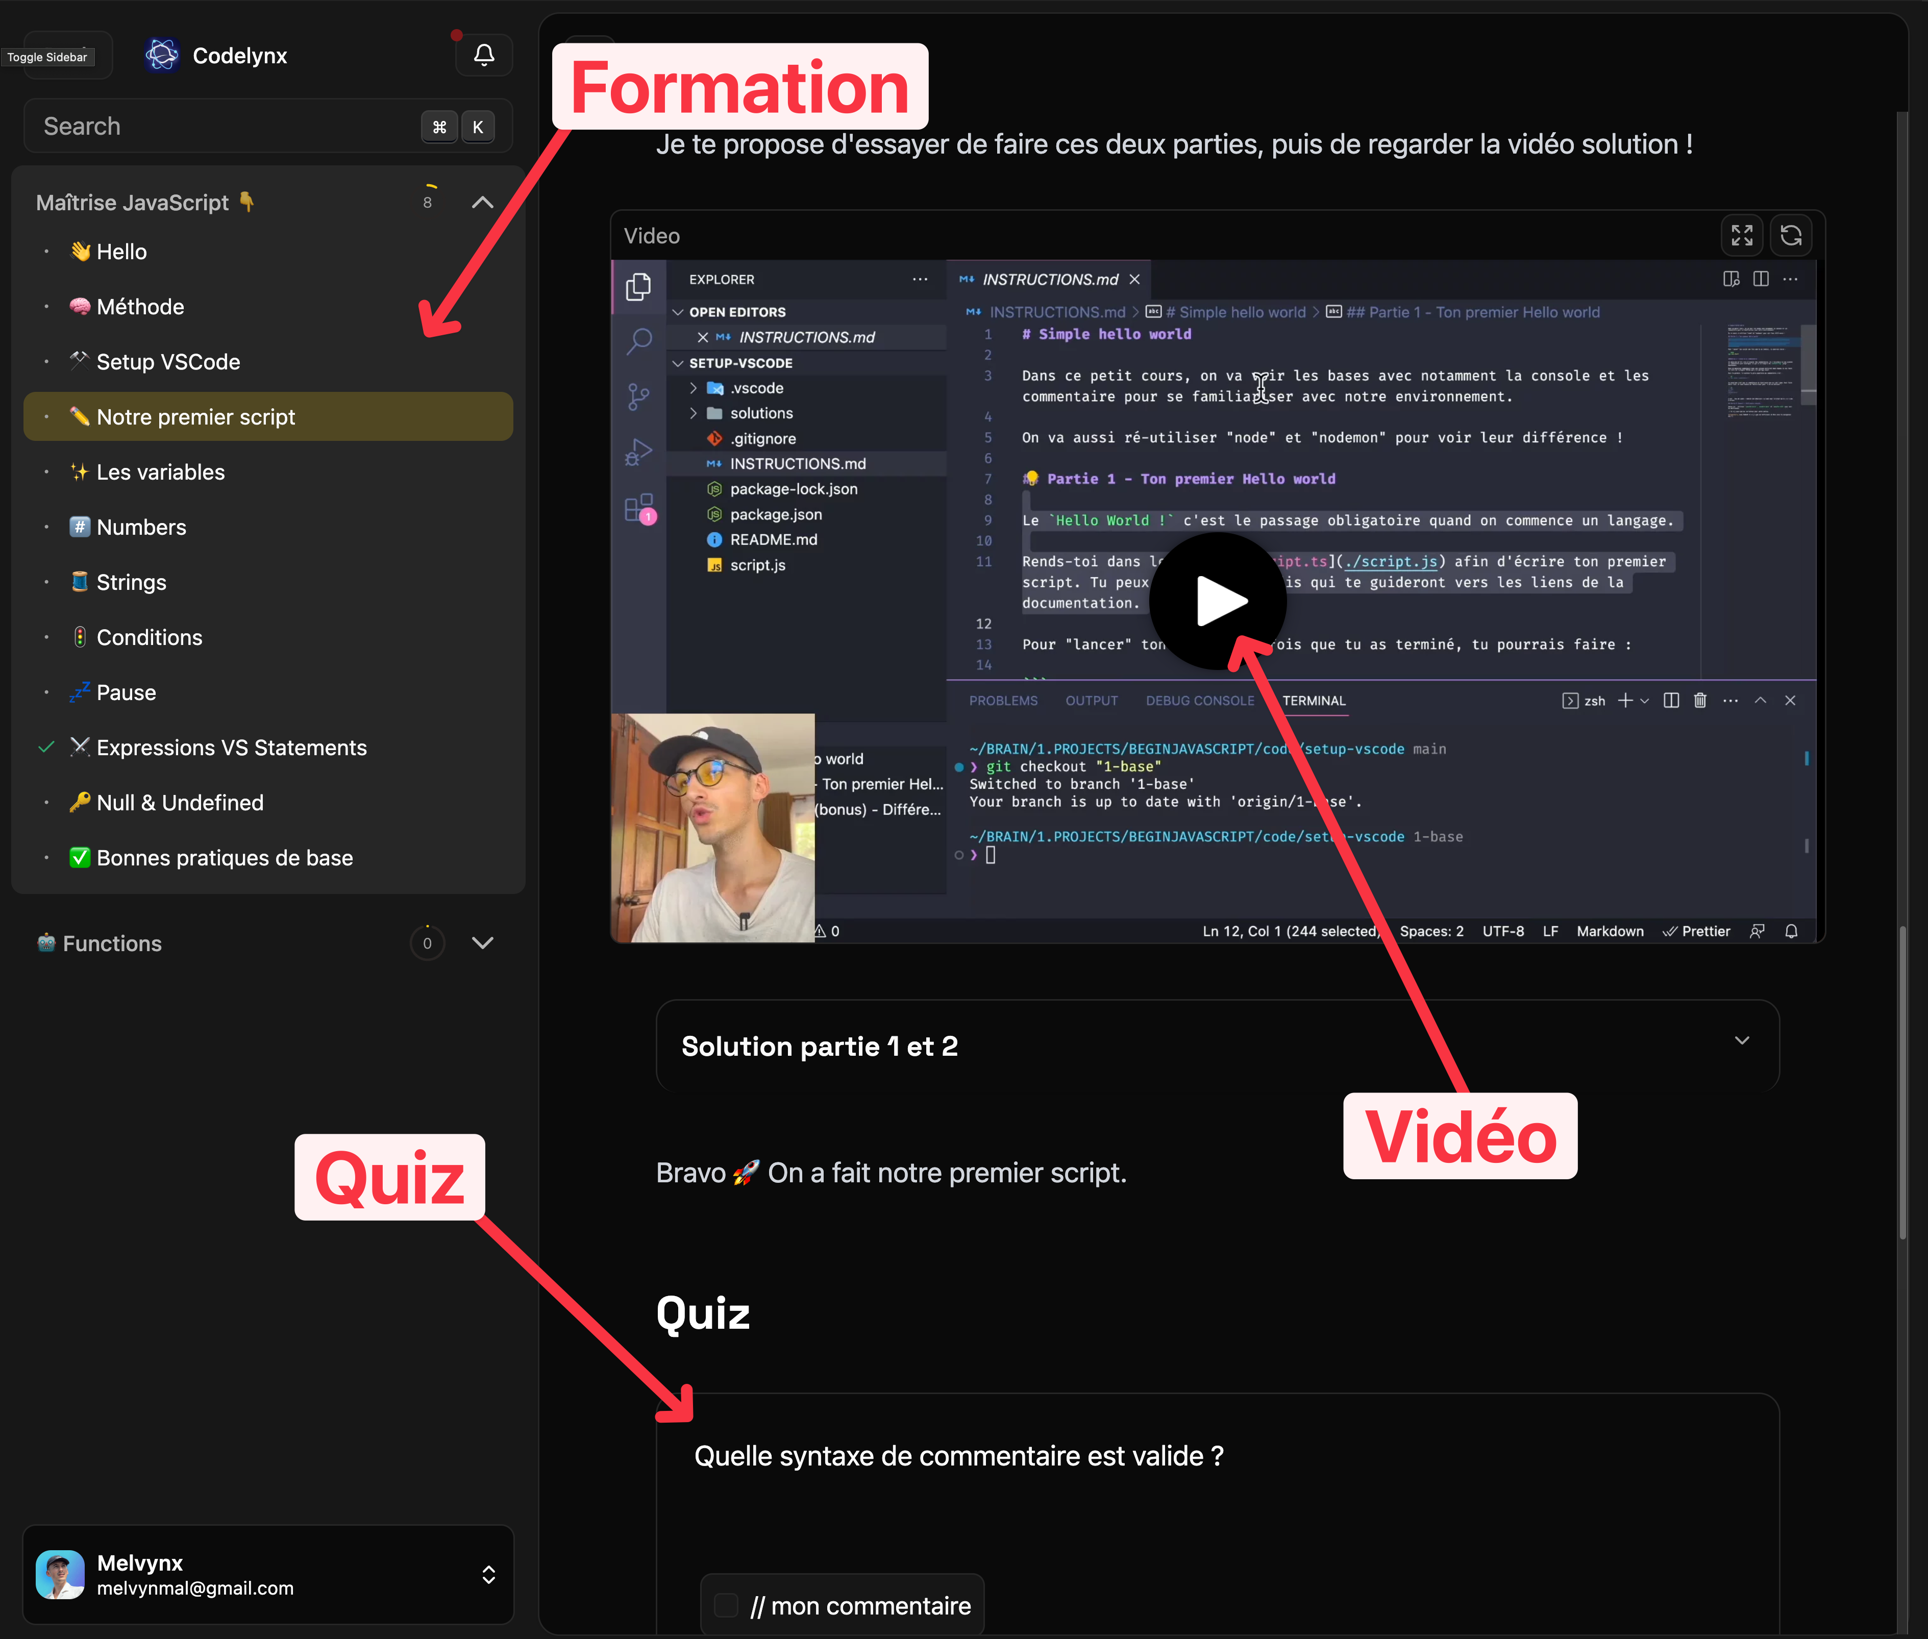This screenshot has width=1928, height=1639.
Task: Open markdown preview to the side icon
Action: tap(1730, 279)
